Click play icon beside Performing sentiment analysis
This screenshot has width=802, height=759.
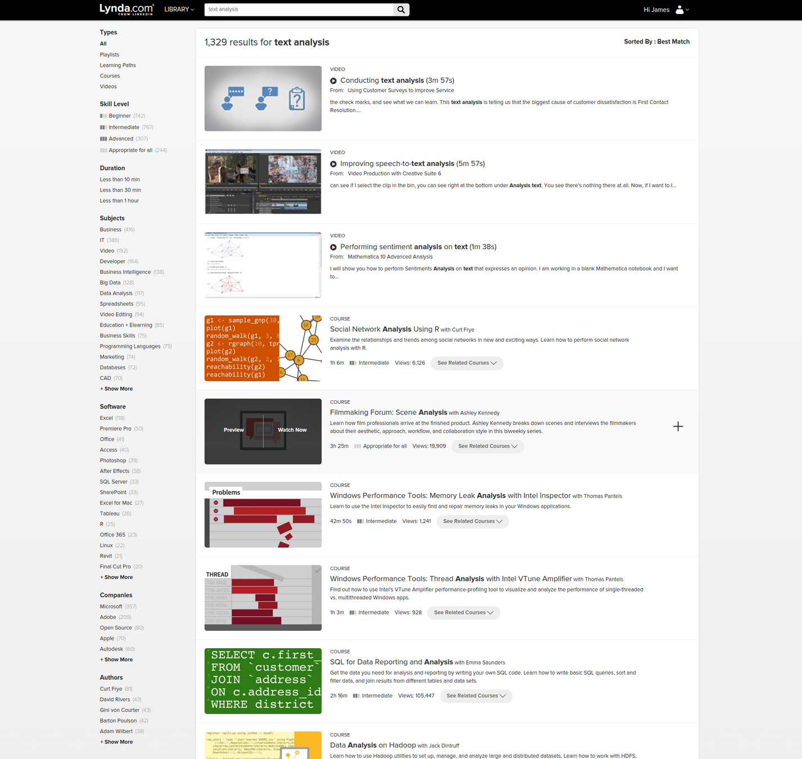(333, 247)
